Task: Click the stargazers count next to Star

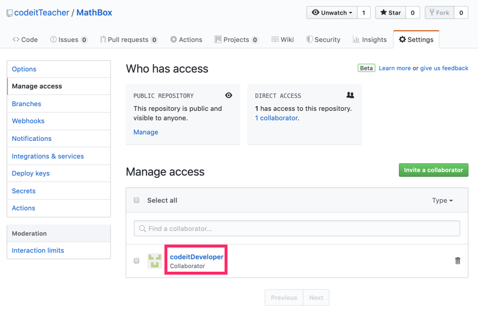Action: (x=413, y=13)
